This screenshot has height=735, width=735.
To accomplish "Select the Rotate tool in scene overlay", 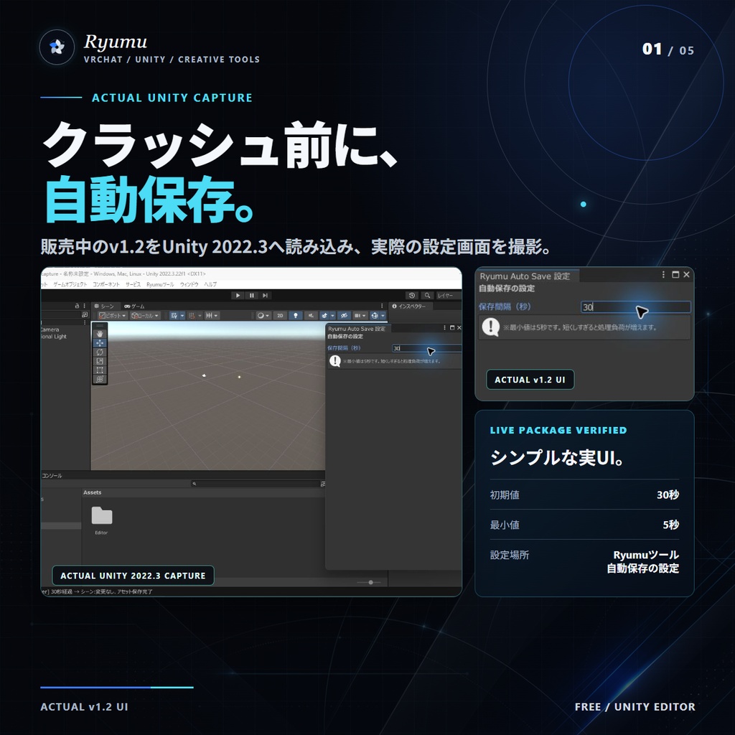I will pyautogui.click(x=99, y=352).
